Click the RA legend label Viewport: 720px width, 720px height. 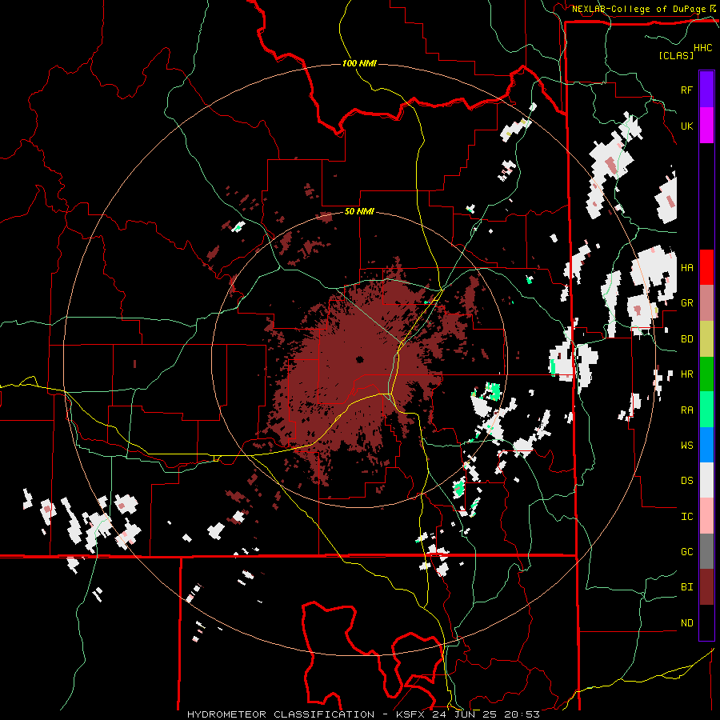(x=686, y=410)
